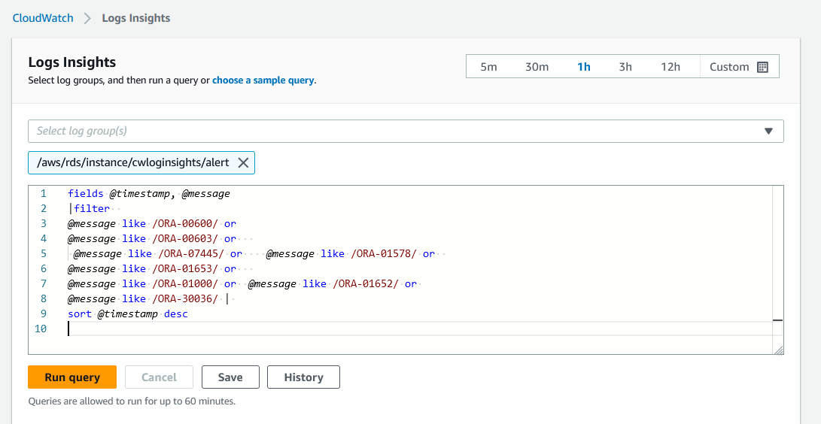Click the Logs Insights panel heading
Viewport: 821px width, 424px height.
pos(71,62)
